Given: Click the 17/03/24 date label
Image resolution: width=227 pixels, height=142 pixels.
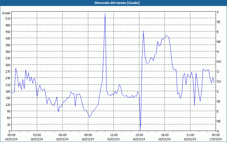Looking at the screenshot, I should [x=216, y=139].
